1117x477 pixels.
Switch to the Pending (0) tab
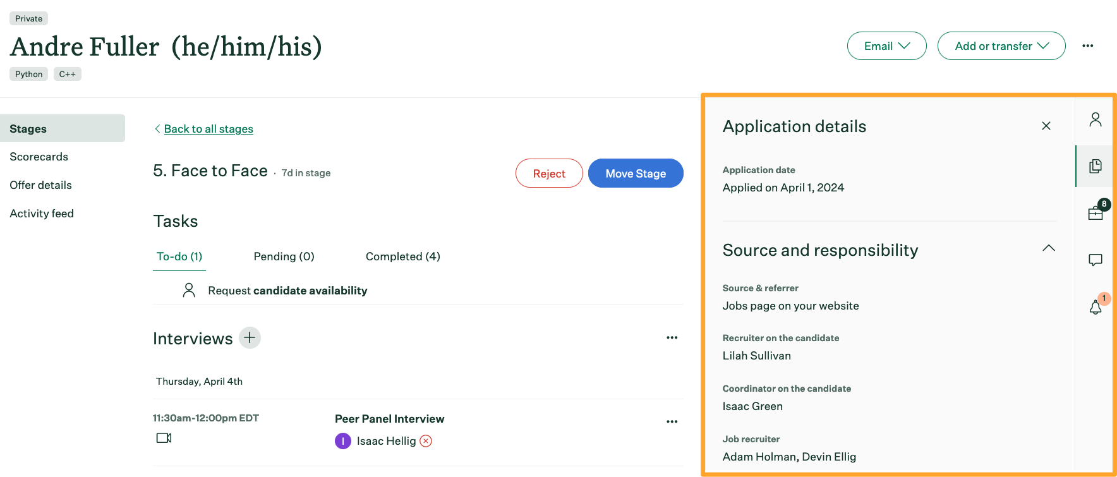coord(284,257)
